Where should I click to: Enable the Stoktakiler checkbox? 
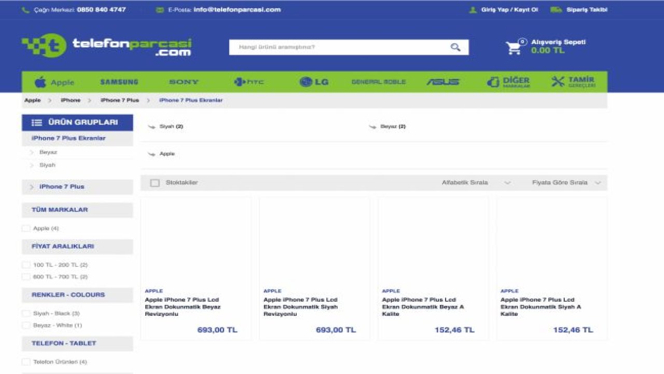(155, 183)
